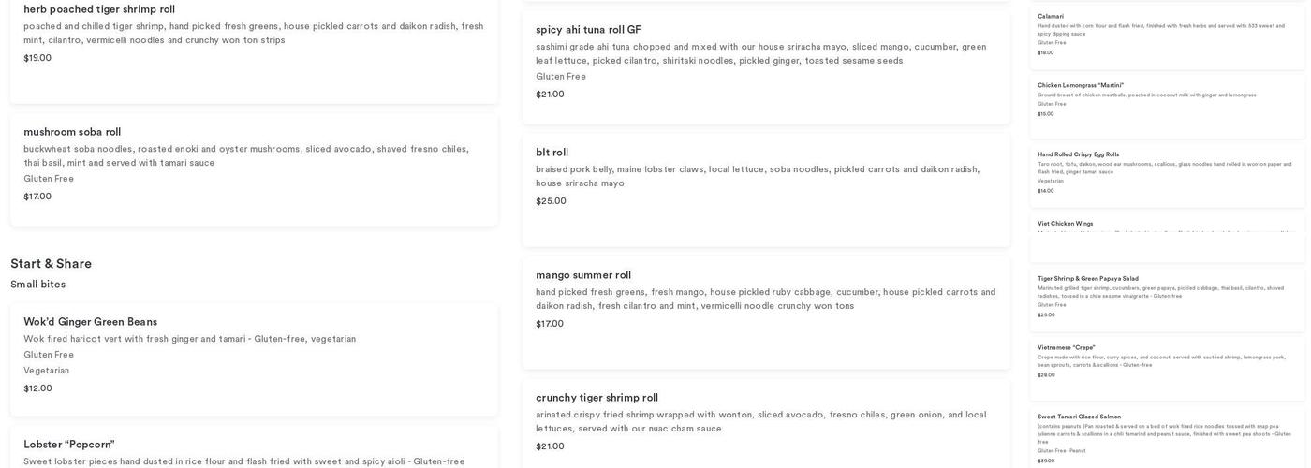Viewport: 1311px width, 468px height.
Task: Choose the crunchy tiger shrimp roll
Action: pos(597,398)
